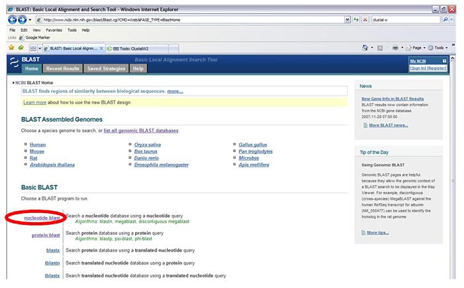Run search with the magnifier icon
Image resolution: width=464 pixels, height=288 pixels.
[x=445, y=20]
